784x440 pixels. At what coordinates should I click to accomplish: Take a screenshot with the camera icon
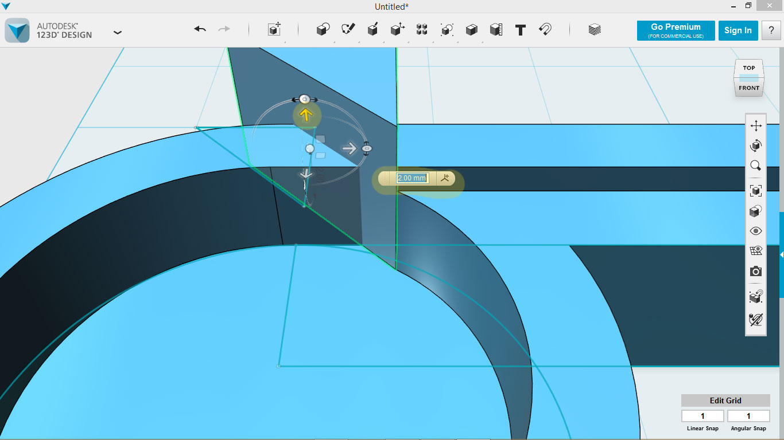(x=755, y=271)
